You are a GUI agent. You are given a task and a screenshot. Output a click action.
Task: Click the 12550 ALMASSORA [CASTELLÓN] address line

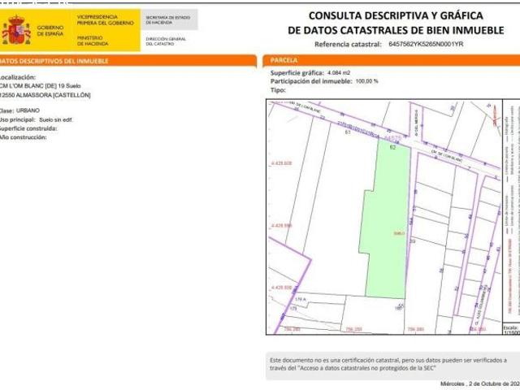click(45, 95)
